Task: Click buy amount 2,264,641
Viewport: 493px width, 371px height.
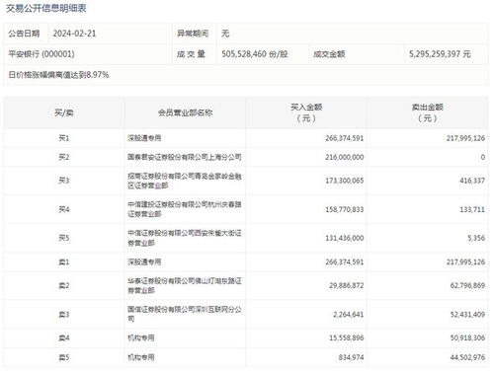Action: [x=349, y=315]
